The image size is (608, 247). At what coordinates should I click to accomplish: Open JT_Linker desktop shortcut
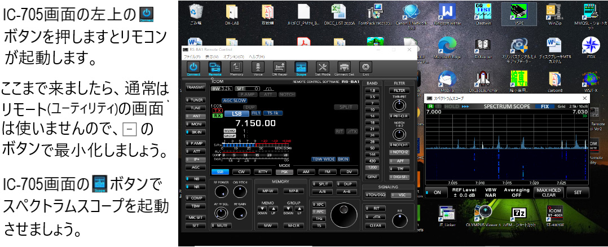[x=447, y=215]
